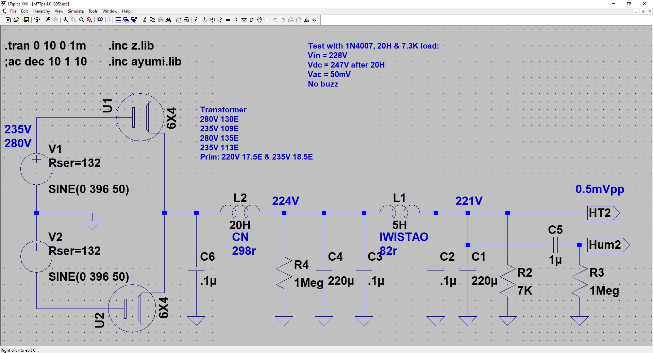Open Print Setup from the toolbar
Viewport: 653px width, 353px height.
coord(179,20)
